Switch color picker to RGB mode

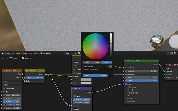tap(87, 62)
